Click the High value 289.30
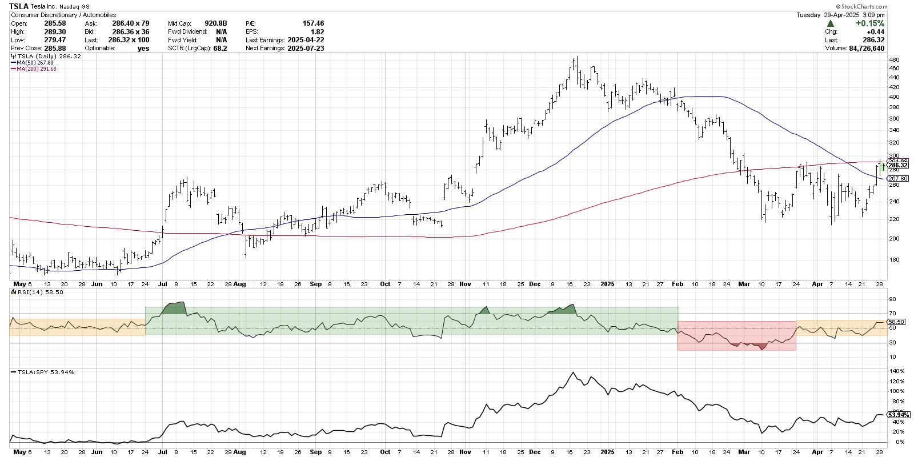Image resolution: width=914 pixels, height=457 pixels. pyautogui.click(x=55, y=32)
